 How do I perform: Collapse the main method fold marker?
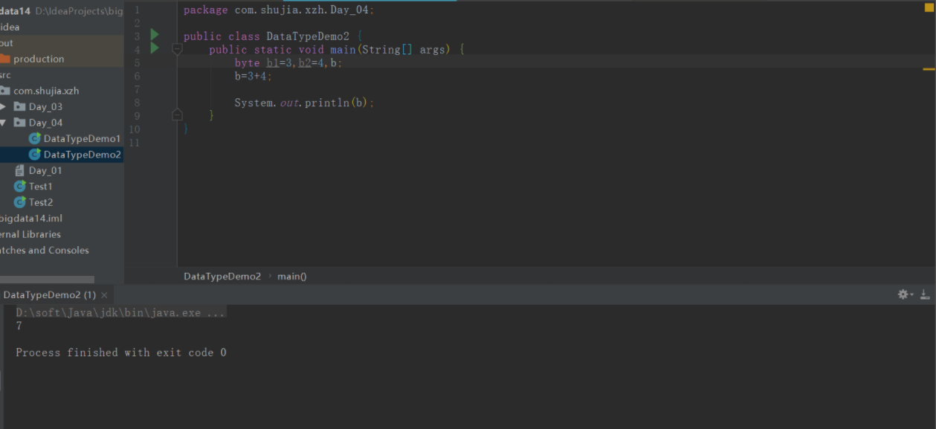(x=177, y=49)
